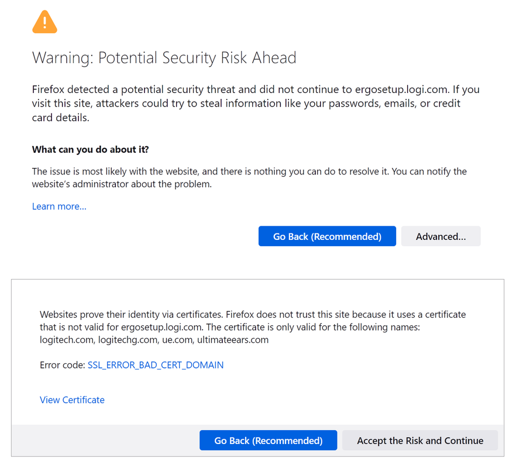The height and width of the screenshot is (468, 523).
Task: Click the 'Warning: Potential Security Risk Ahead' heading
Action: pyautogui.click(x=164, y=58)
